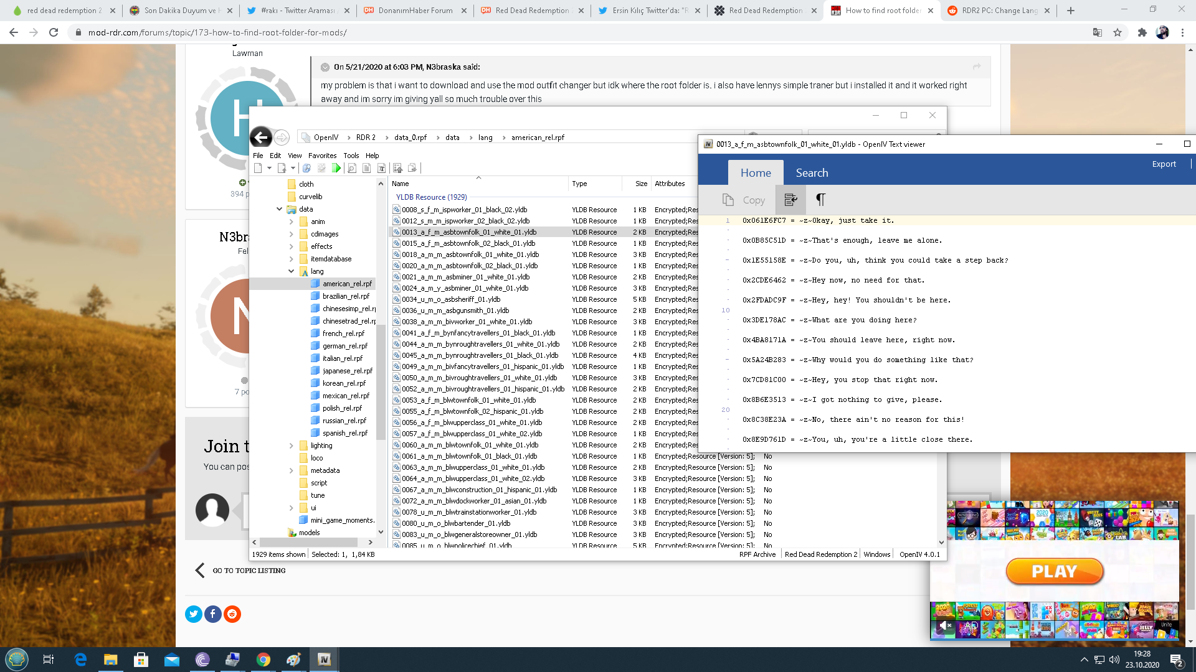Click 'data_0.rpf' in the OpenIV breadcrumb
Image resolution: width=1196 pixels, height=672 pixels.
pos(411,138)
